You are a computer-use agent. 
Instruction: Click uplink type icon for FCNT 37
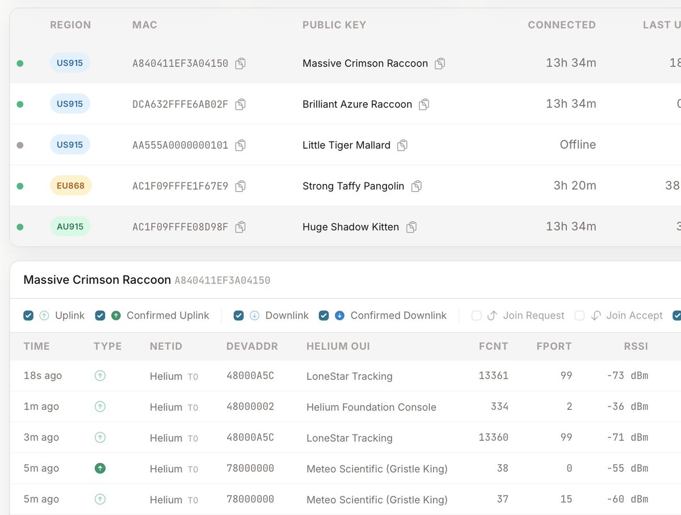pos(100,500)
